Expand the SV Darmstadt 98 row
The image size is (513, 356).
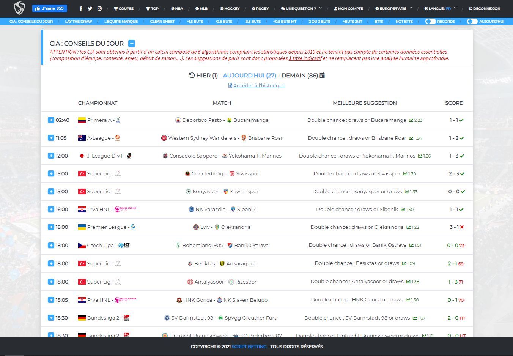point(51,318)
